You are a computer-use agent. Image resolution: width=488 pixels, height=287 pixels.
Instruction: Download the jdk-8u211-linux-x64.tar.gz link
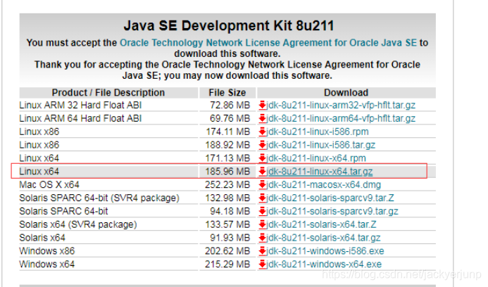(x=320, y=172)
